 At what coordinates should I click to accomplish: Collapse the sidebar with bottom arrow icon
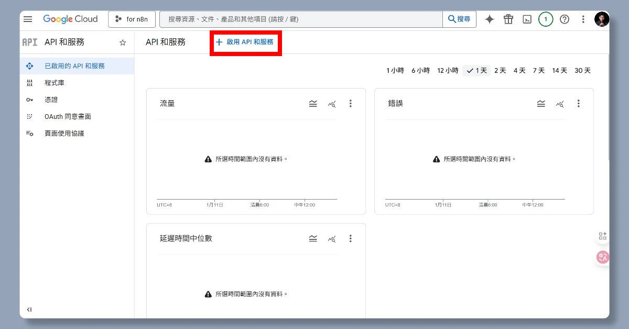click(29, 310)
